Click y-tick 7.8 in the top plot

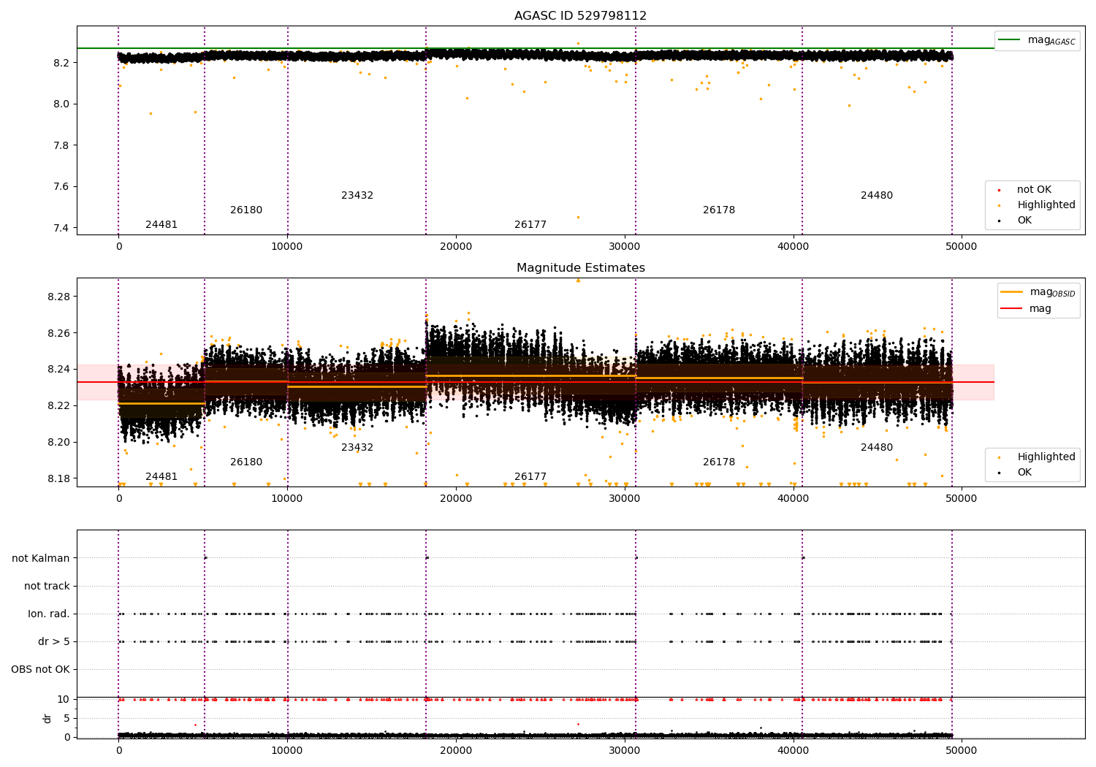click(x=62, y=146)
